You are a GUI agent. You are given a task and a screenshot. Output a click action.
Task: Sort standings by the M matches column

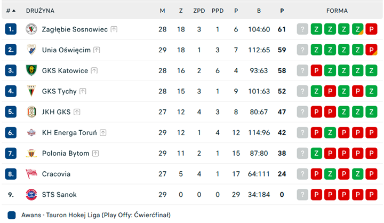(x=162, y=11)
